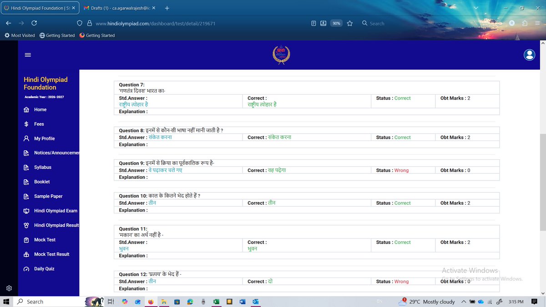Open Home from the sidebar
546x307 pixels.
(40, 110)
